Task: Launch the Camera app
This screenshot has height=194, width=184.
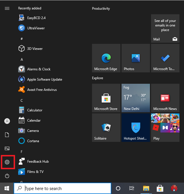Action: point(28,131)
